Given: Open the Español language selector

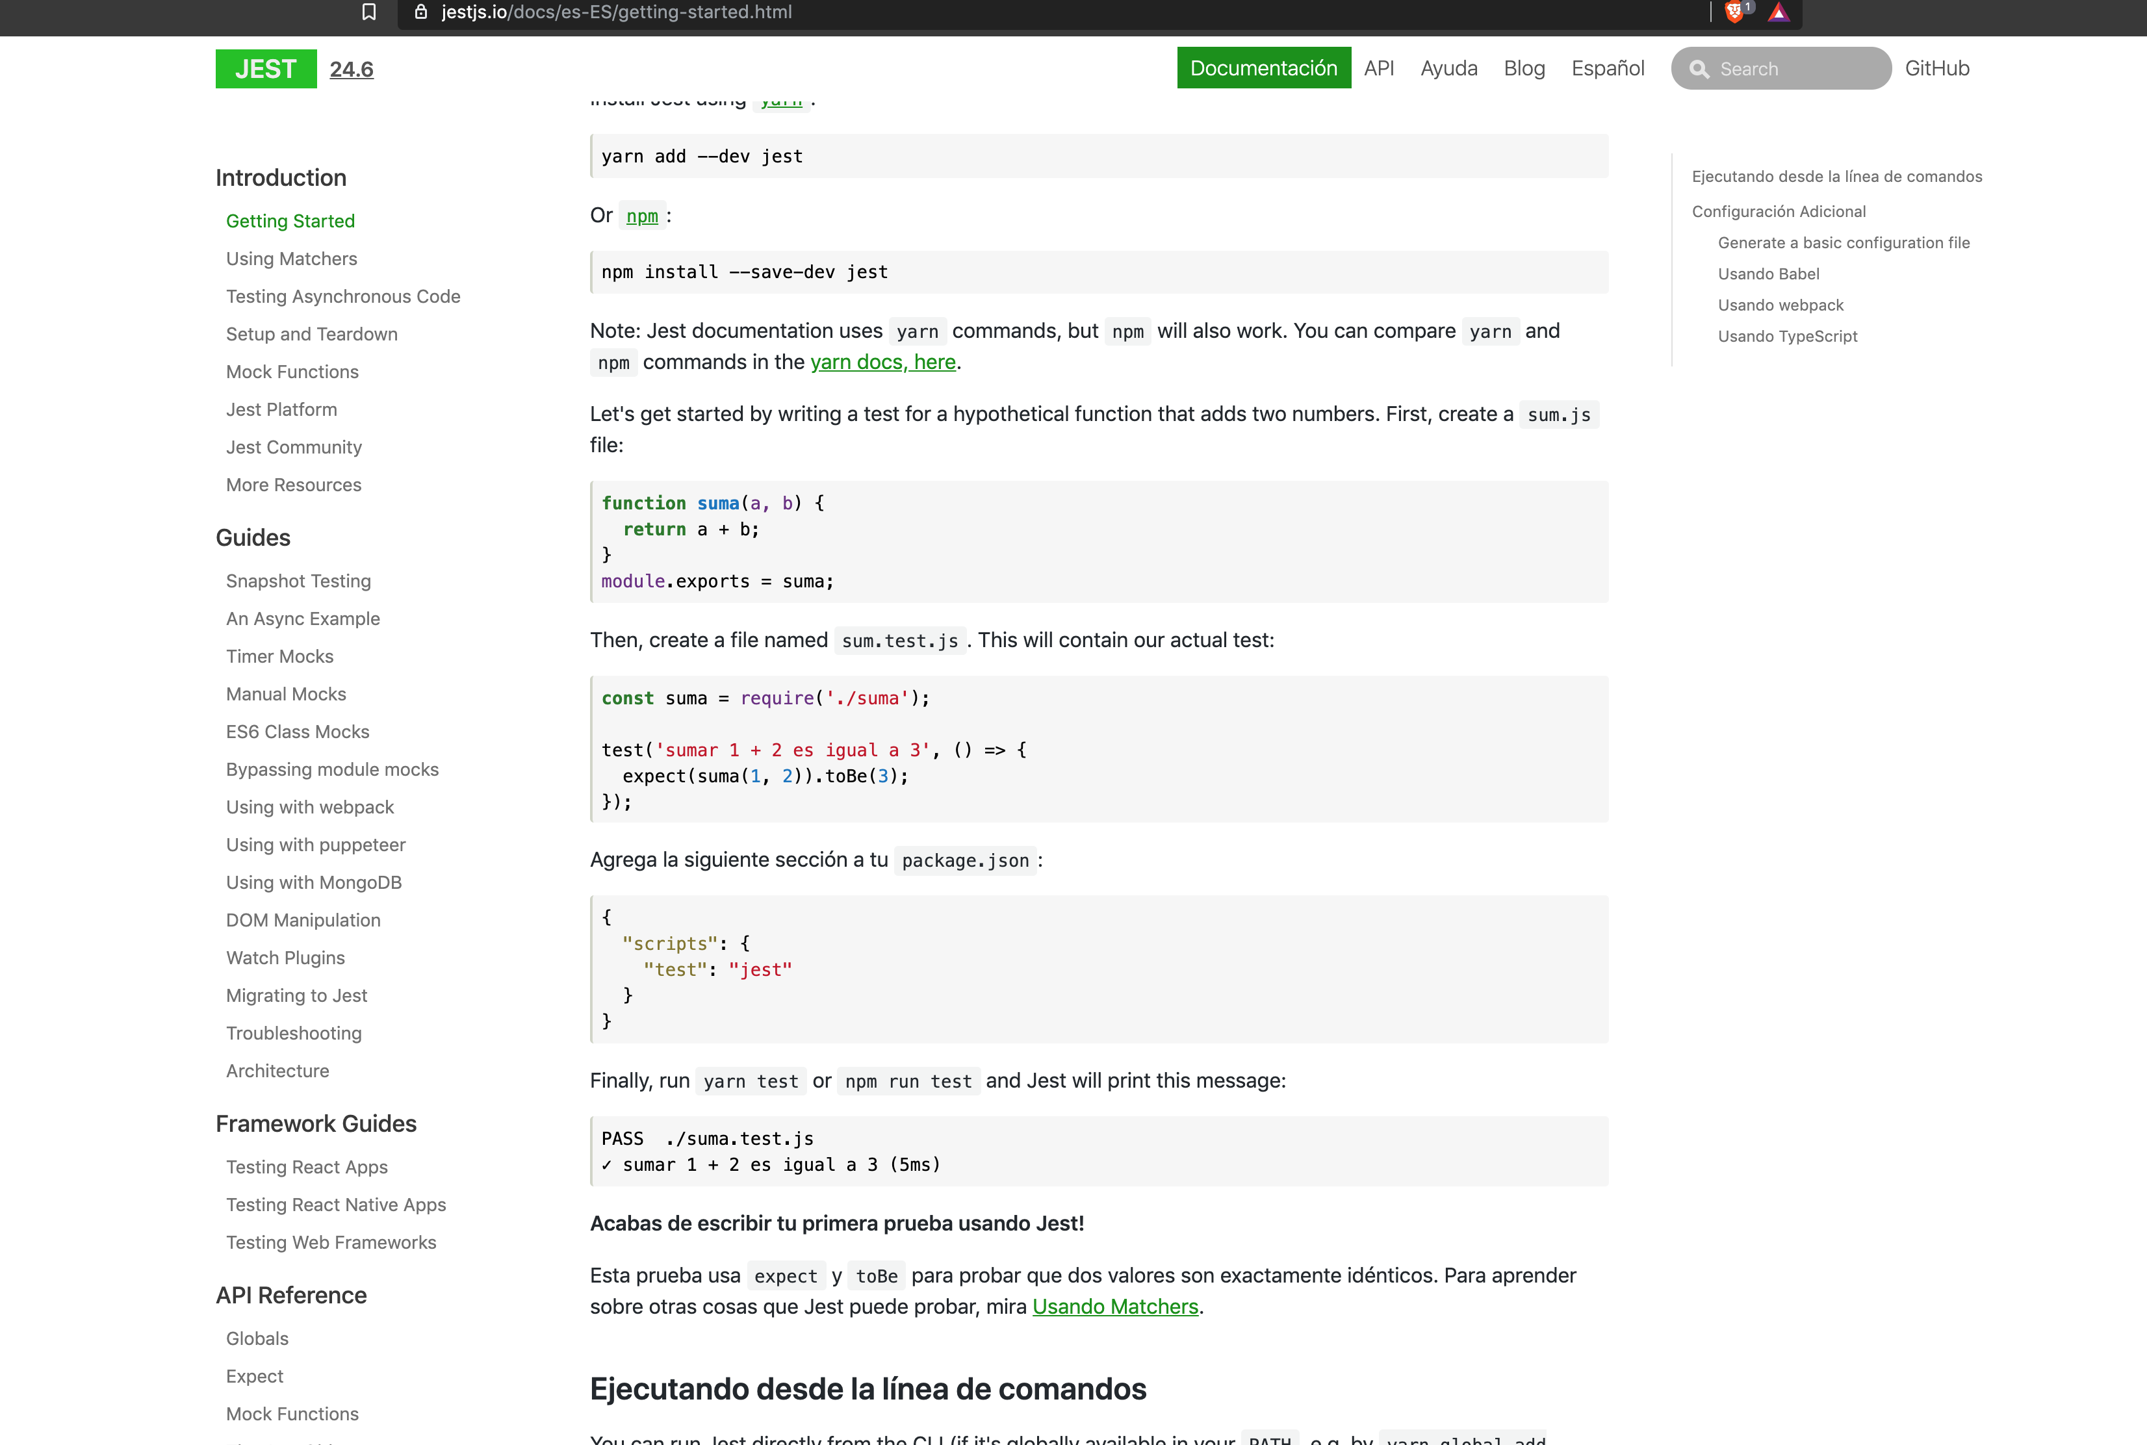Looking at the screenshot, I should (x=1608, y=68).
